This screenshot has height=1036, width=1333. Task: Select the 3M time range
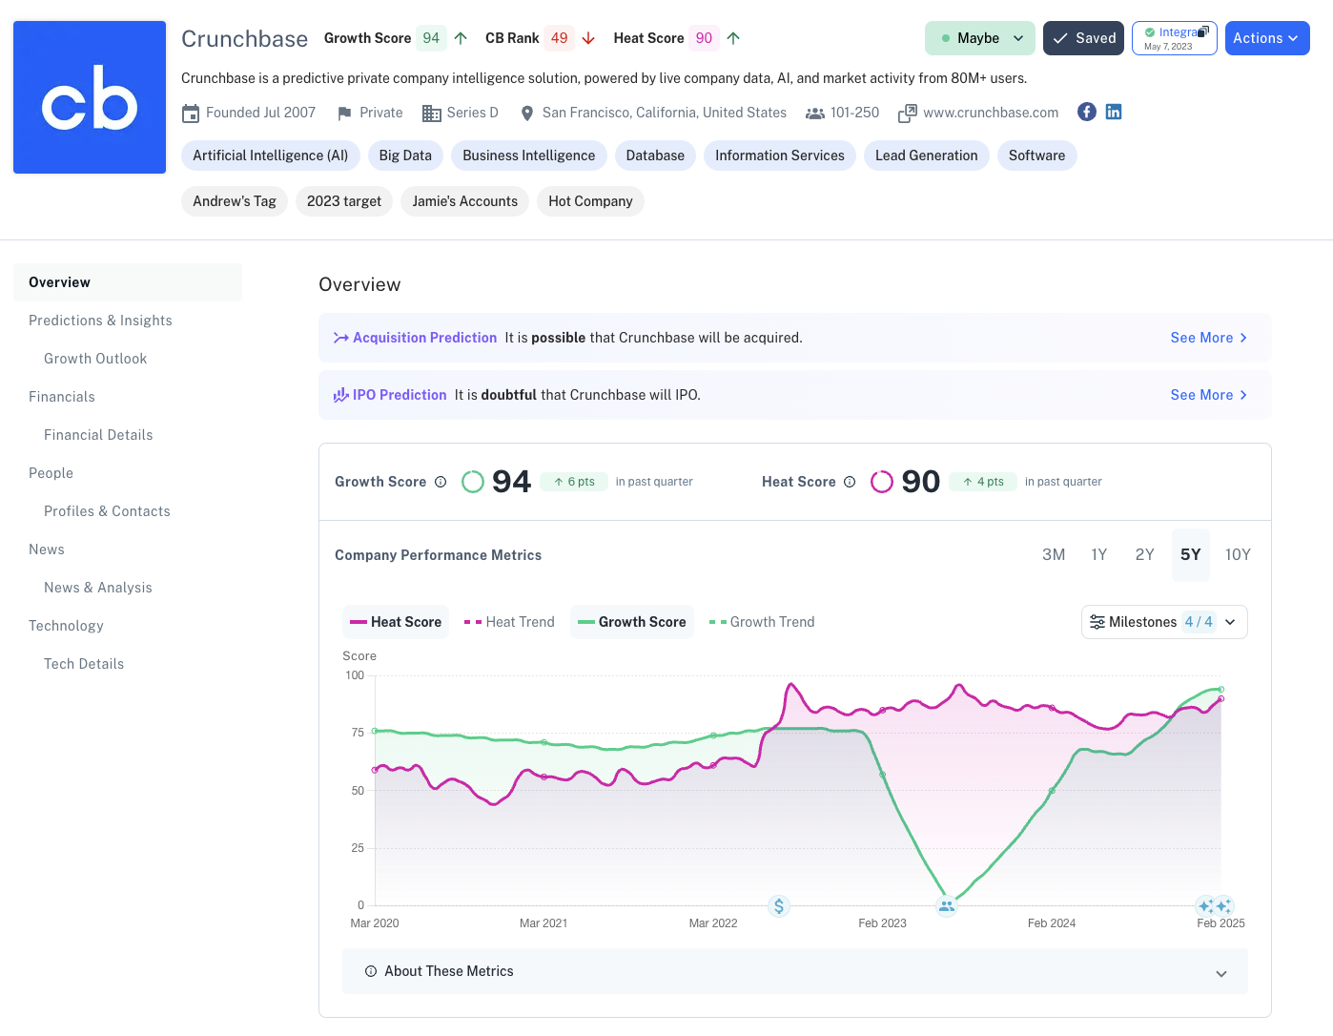pyautogui.click(x=1054, y=555)
